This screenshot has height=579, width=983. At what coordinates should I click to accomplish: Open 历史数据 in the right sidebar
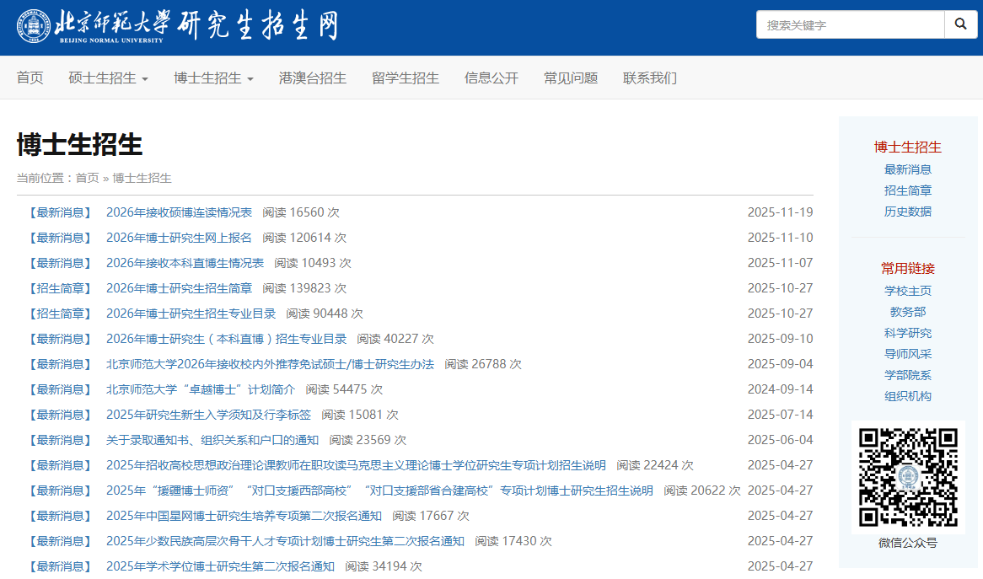click(x=908, y=212)
